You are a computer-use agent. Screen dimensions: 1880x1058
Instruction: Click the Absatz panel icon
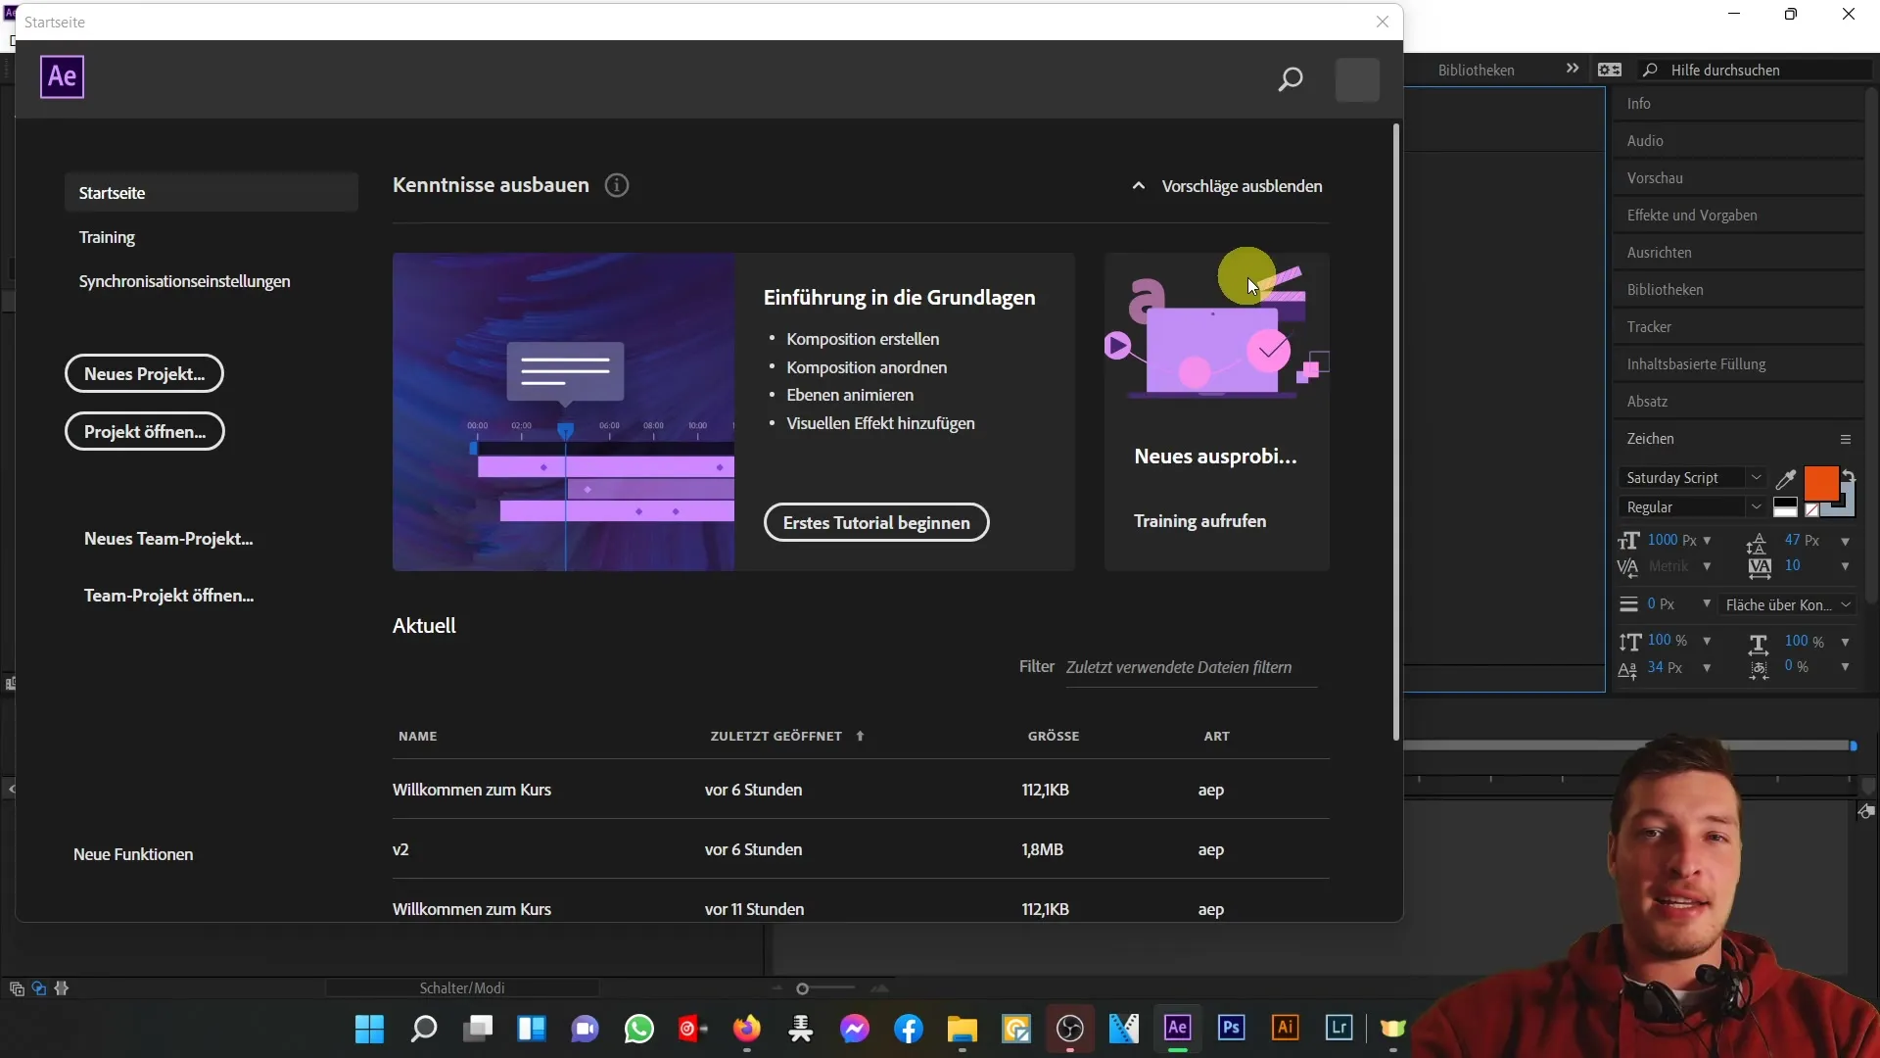[x=1649, y=401]
